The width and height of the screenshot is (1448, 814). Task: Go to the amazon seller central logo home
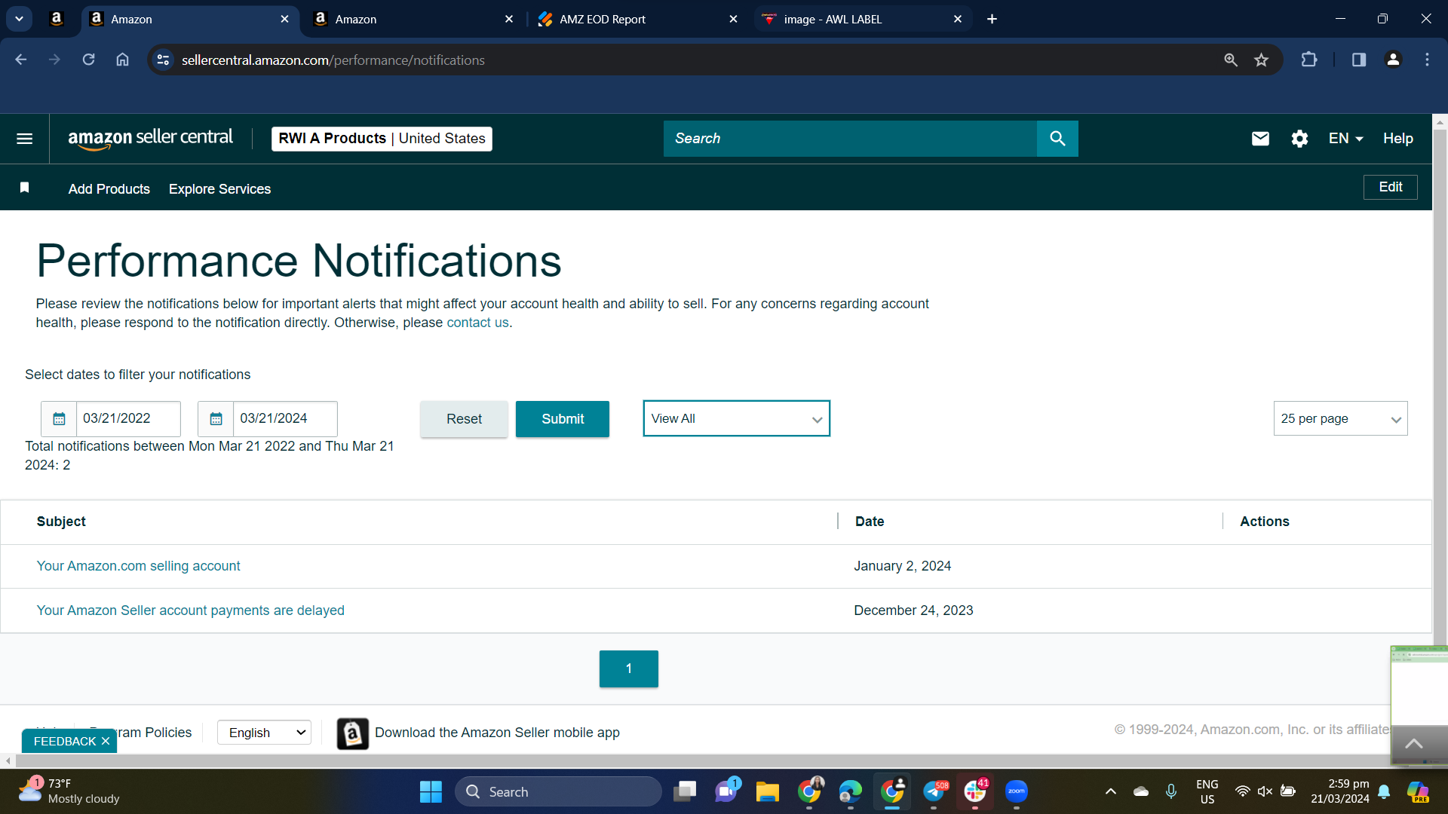(150, 139)
